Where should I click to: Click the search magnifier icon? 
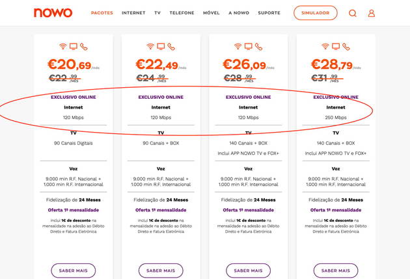[x=353, y=13]
